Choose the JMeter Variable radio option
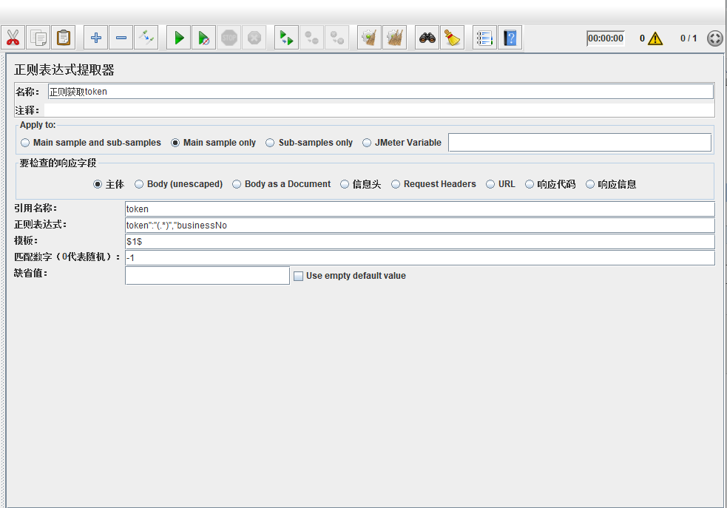Image resolution: width=727 pixels, height=508 pixels. pyautogui.click(x=367, y=143)
